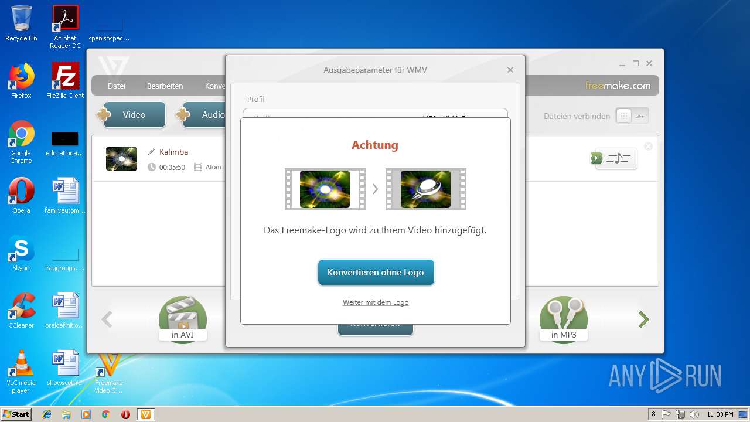Add a file with the Video button
Screen dimensions: 750x422
click(x=131, y=115)
